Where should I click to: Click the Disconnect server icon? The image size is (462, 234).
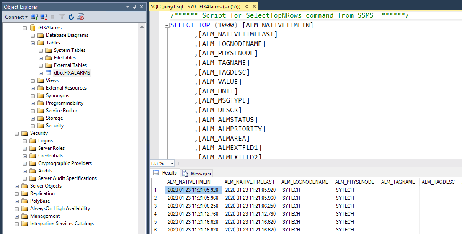pyautogui.click(x=44, y=17)
